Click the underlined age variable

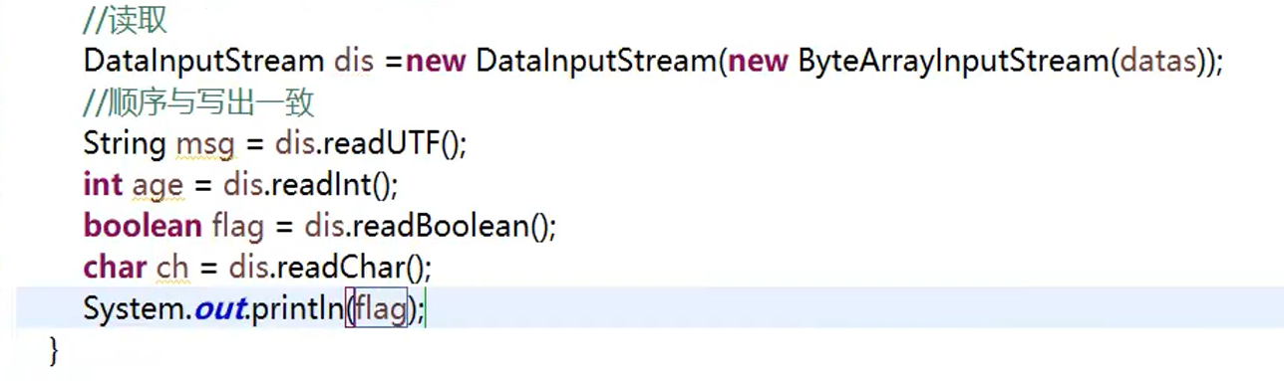click(156, 187)
